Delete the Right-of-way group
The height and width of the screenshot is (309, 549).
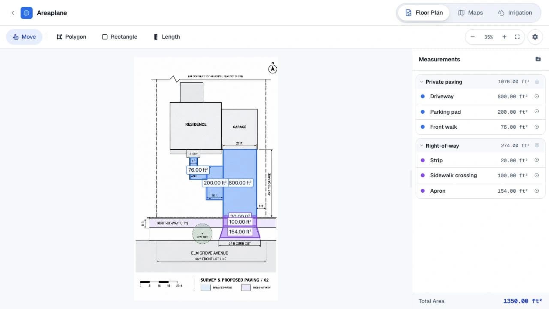tap(537, 146)
